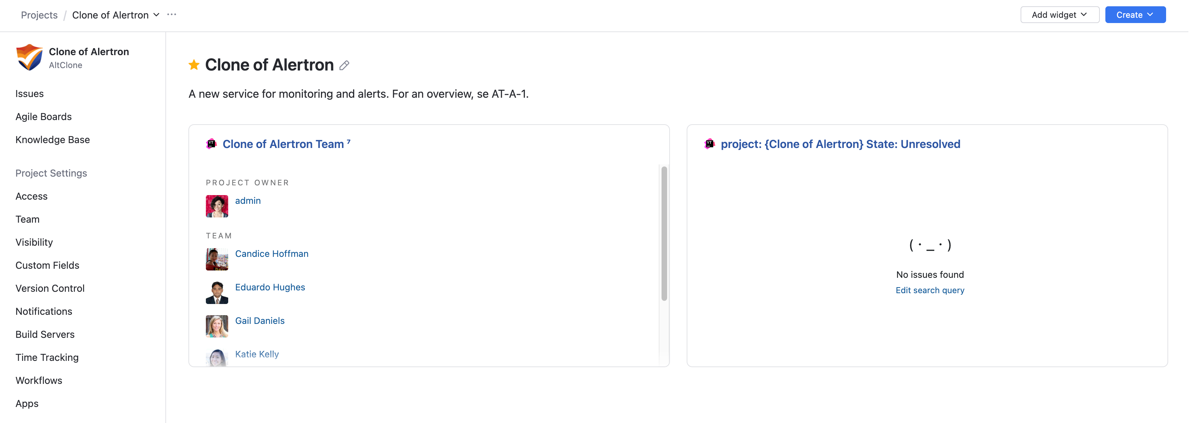
Task: Click the YouTrack icon on the Unresolved issues widget
Action: [x=709, y=144]
